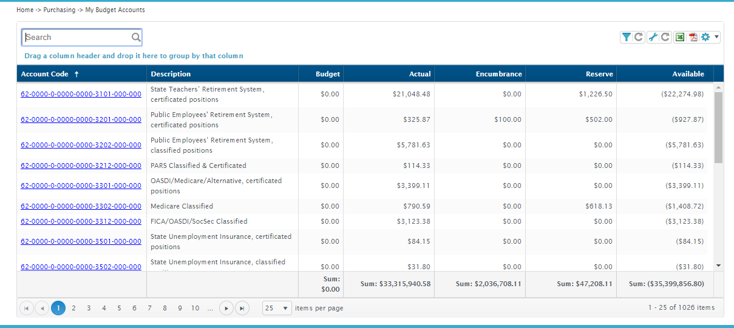Screen dimensions: 734x328
Task: Click the blue funnel filter icon
Action: point(626,37)
